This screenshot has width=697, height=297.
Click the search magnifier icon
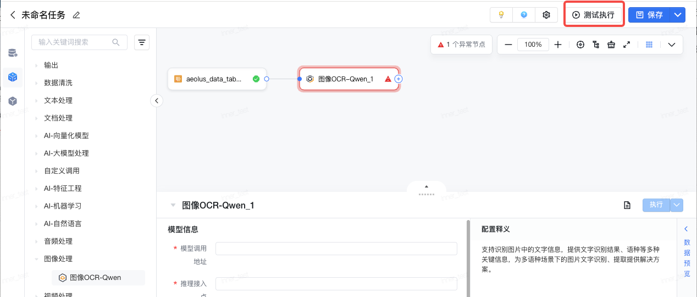pyautogui.click(x=116, y=42)
